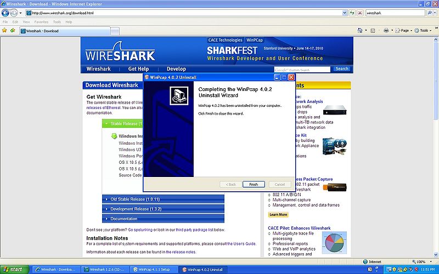The height and width of the screenshot is (274, 439).
Task: Open the File menu in Internet Explorer
Action: pyautogui.click(x=5, y=22)
